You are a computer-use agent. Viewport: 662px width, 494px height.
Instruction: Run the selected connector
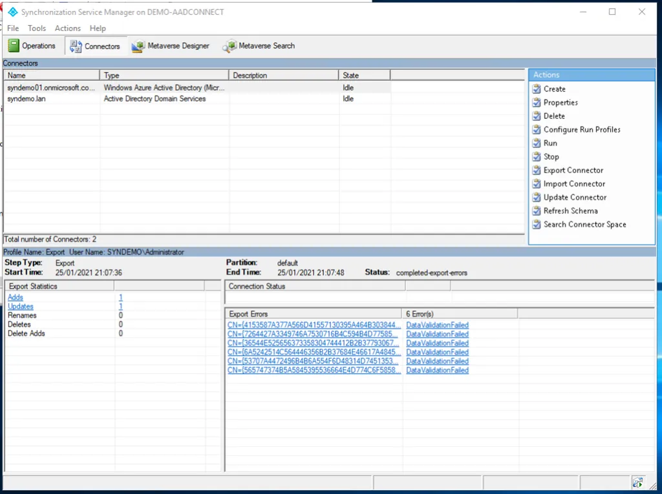click(550, 143)
